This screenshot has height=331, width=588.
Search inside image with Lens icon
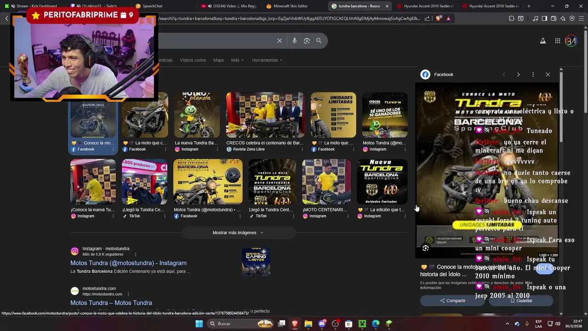(x=425, y=248)
